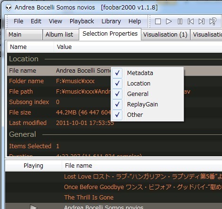Click the foobar2000 alien icon in title bar
222x209 pixels.
click(x=9, y=8)
